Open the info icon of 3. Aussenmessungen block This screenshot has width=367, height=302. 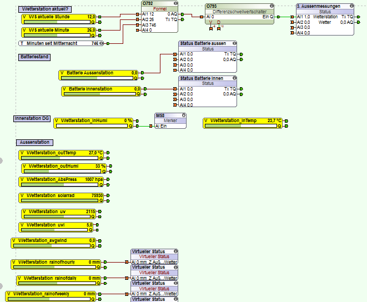(351, 6)
